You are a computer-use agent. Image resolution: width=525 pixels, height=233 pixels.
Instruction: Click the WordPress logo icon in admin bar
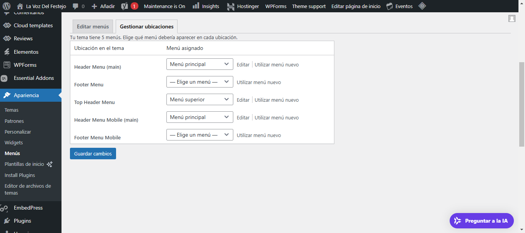[x=7, y=6]
